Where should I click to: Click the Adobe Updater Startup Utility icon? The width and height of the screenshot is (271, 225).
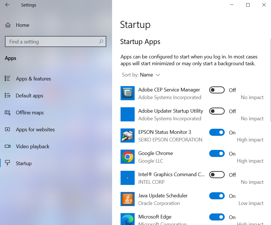128,114
